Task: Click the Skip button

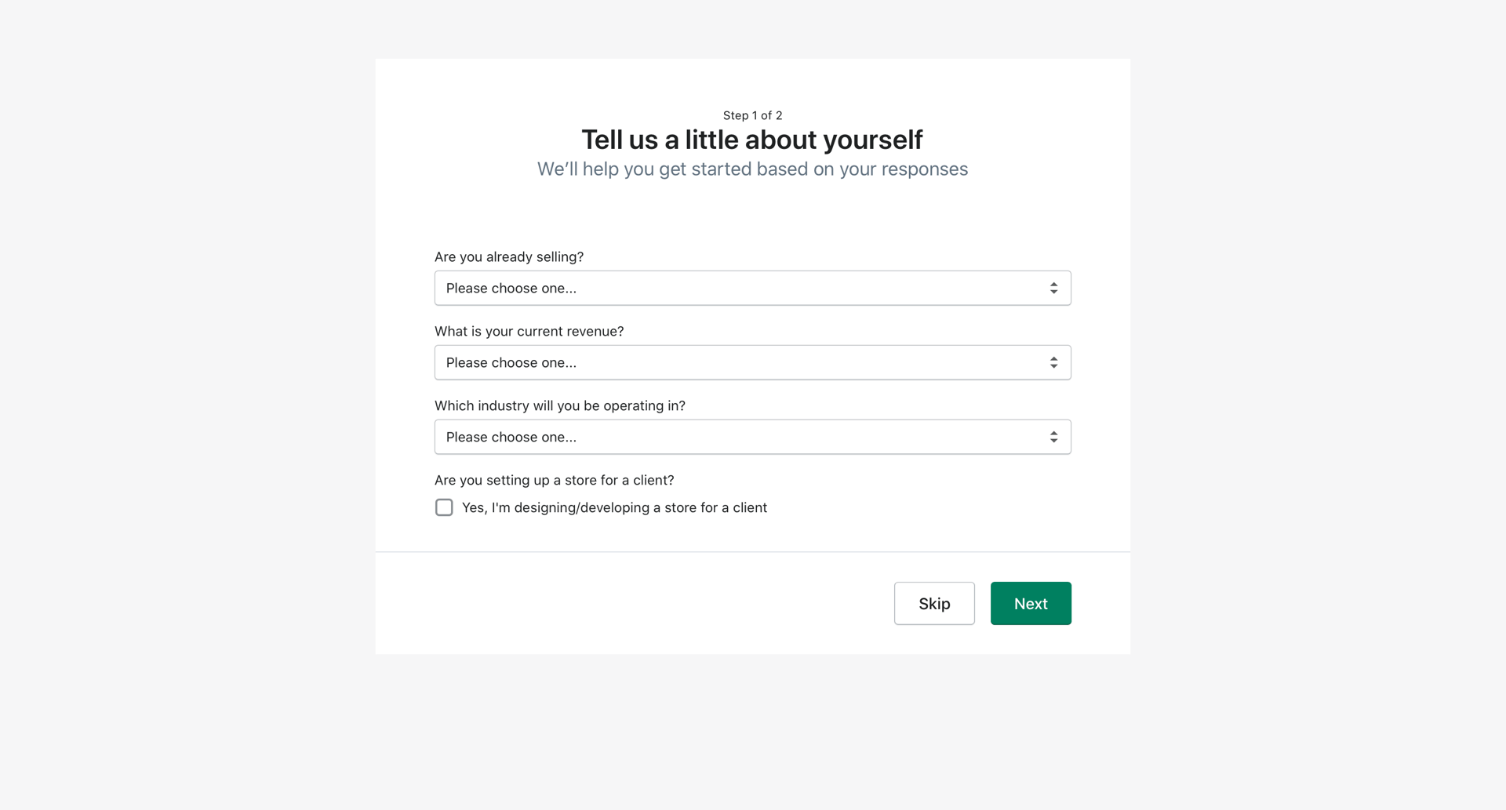Action: tap(933, 603)
